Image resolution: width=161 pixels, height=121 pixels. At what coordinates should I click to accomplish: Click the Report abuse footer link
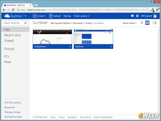coord(86,117)
